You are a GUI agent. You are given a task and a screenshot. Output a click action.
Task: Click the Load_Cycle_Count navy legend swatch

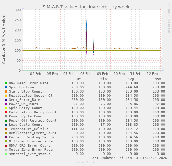coord(6,125)
